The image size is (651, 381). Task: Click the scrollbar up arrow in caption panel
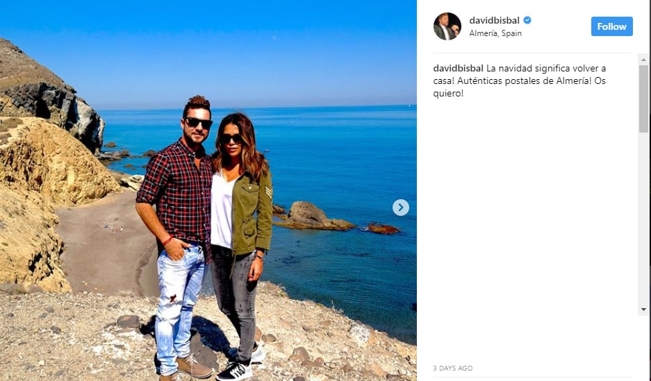point(643,60)
